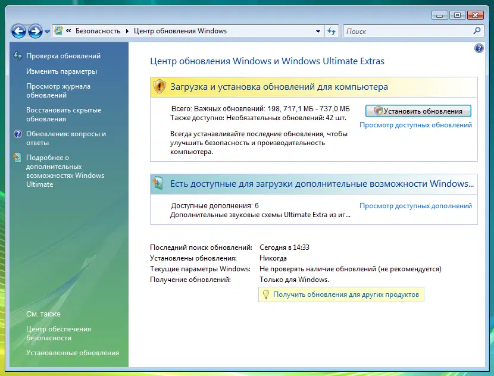Click the question mark icon beside Обновления: вопросы и ответы
This screenshot has height=376, width=494.
(18, 134)
